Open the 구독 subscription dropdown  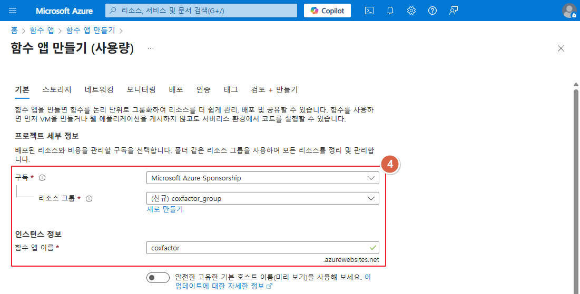click(263, 178)
